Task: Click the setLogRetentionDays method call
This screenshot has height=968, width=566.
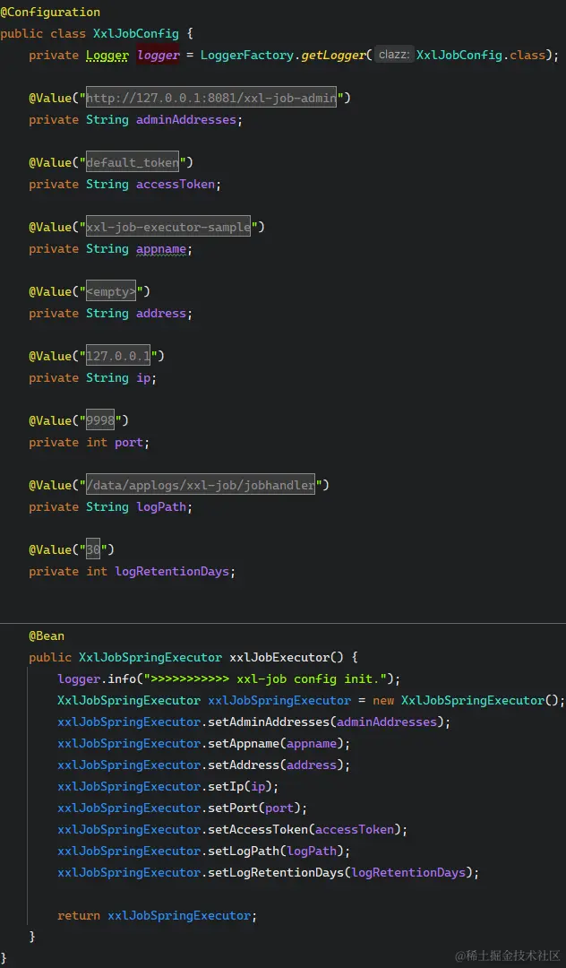Action: tap(276, 873)
